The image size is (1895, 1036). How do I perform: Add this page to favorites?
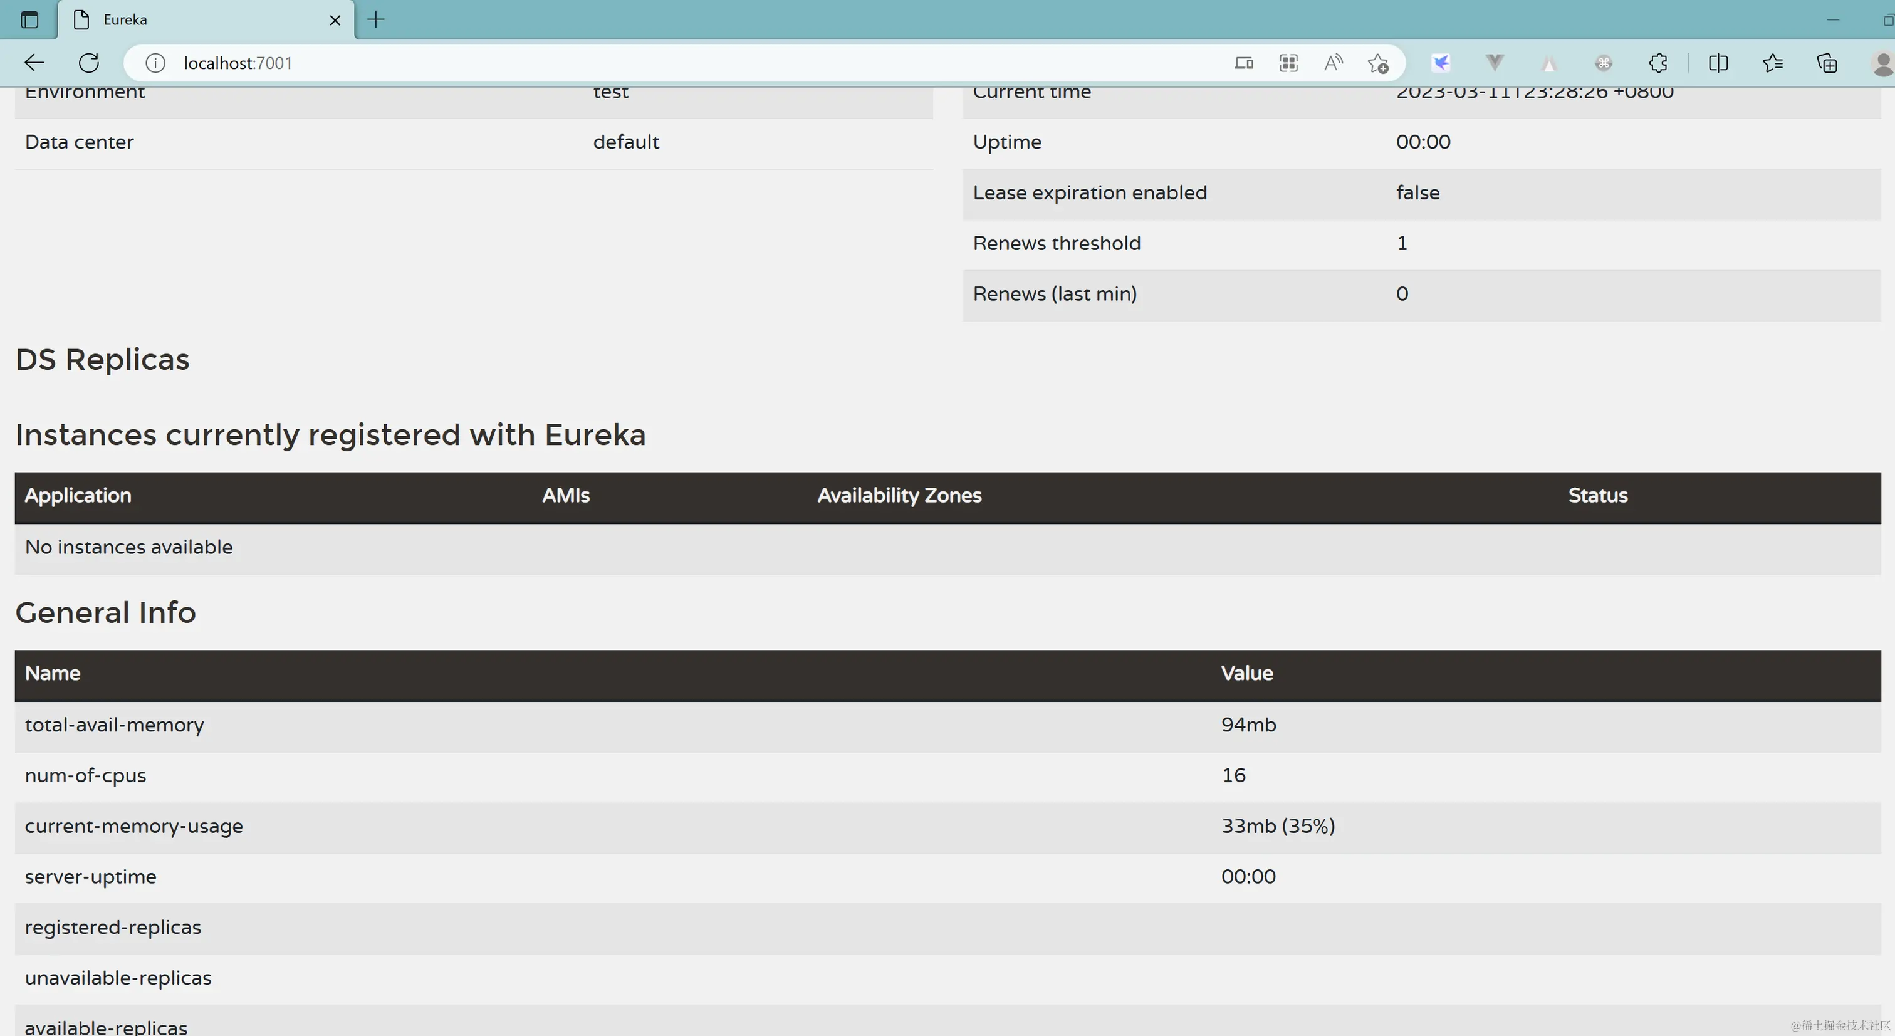pos(1378,63)
